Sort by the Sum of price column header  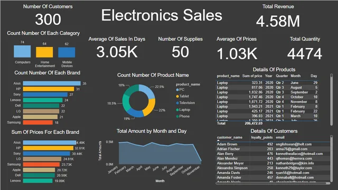(x=252, y=76)
